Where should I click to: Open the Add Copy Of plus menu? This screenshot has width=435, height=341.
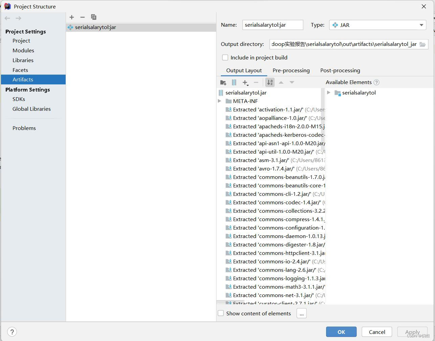click(246, 82)
